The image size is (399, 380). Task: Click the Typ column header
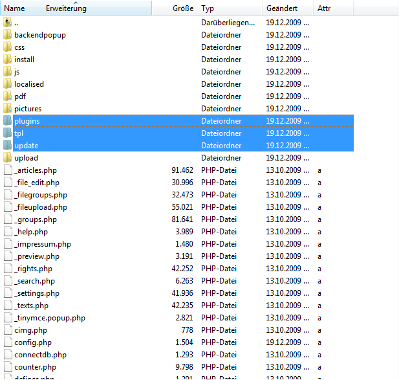click(x=208, y=8)
